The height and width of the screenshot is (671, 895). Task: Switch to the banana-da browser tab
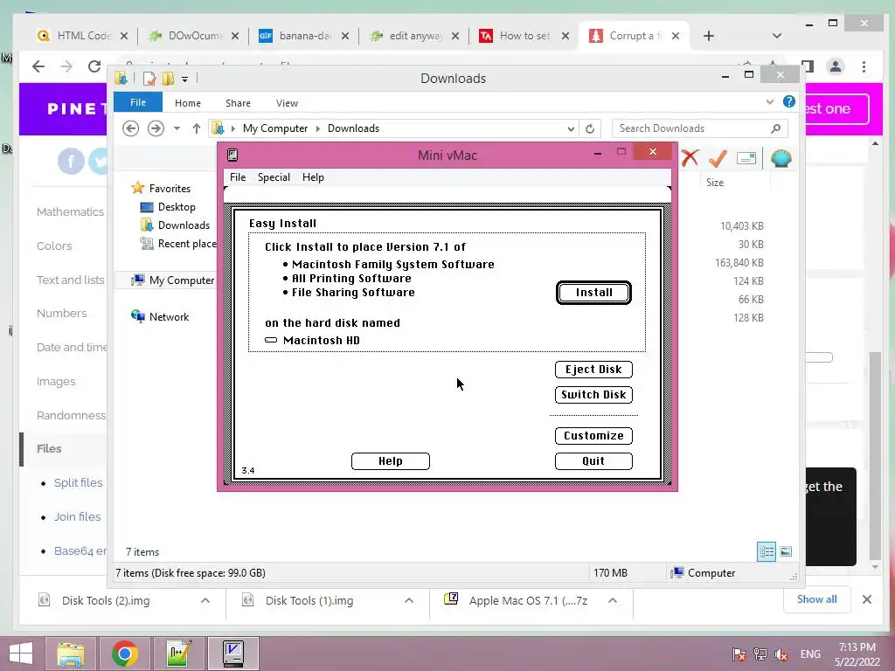coord(303,35)
